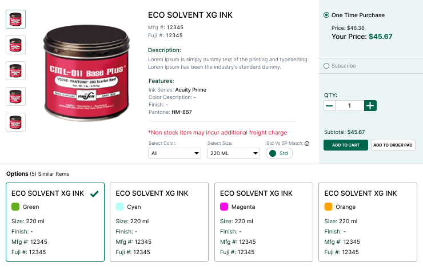Image resolution: width=423 pixels, height=269 pixels.
Task: Click the Orange color swatch
Action: (x=328, y=207)
